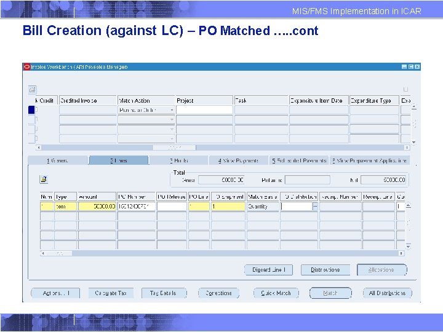This screenshot has width=443, height=332.
Task: Open list of values button beside PO Distribution field
Action: click(x=315, y=207)
